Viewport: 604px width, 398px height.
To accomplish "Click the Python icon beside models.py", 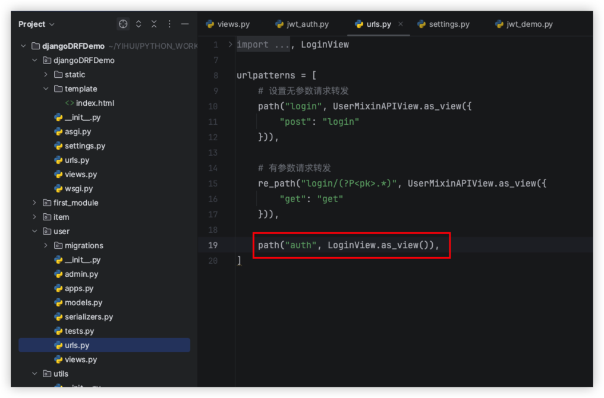I will tap(58, 303).
